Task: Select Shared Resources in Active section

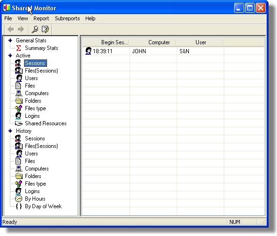Action: point(46,123)
